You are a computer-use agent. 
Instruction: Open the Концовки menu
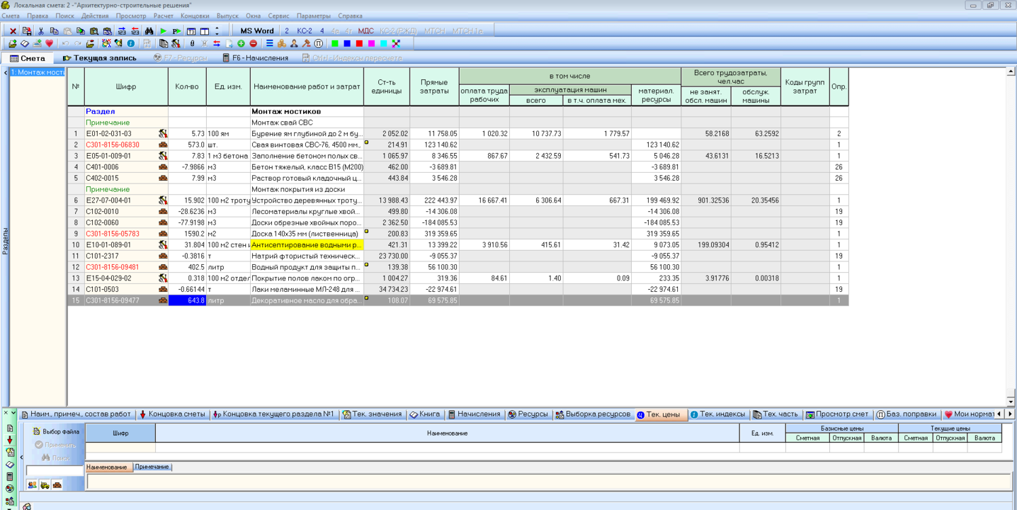click(x=195, y=16)
